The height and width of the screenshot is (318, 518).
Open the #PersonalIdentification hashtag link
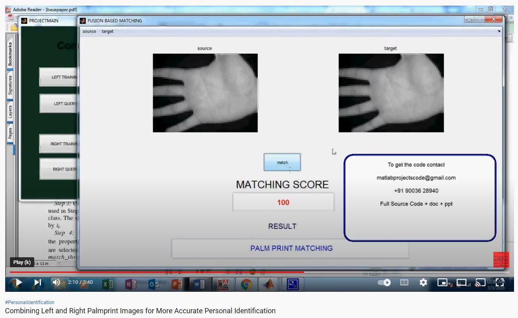[30, 303]
